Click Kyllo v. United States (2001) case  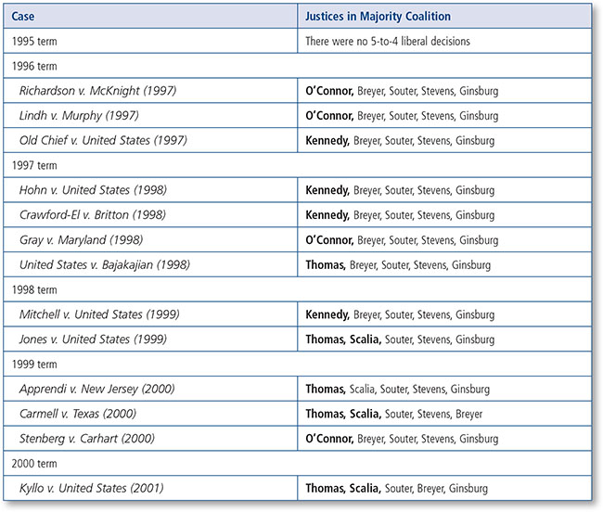coord(94,488)
